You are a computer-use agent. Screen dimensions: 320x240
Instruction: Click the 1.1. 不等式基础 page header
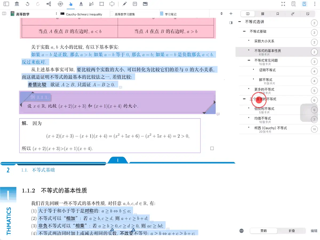click(38, 170)
